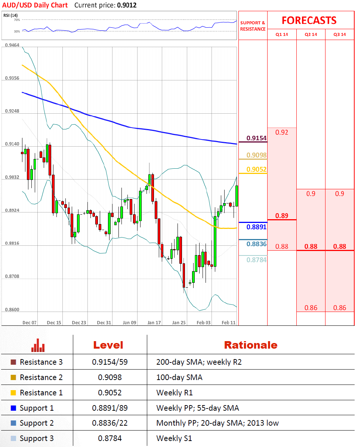Click the 0.9052 resistance level label
Image resolution: width=358 pixels, height=447 pixels.
[x=256, y=169]
